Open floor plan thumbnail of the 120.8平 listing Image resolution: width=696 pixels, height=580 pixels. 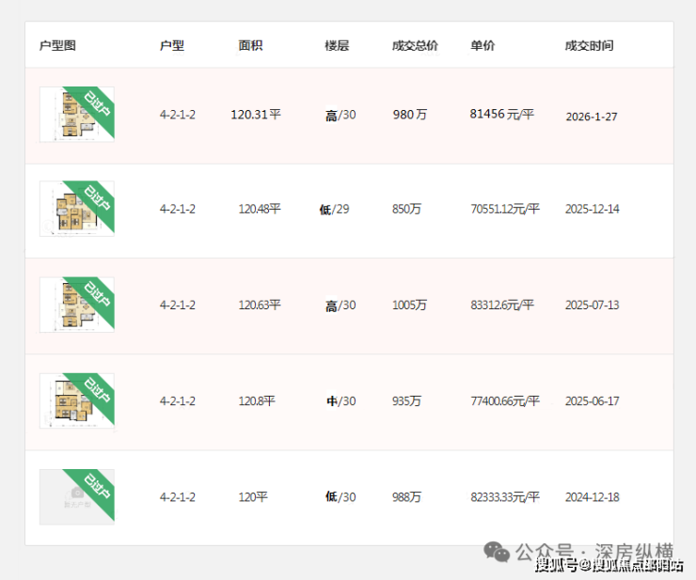pos(77,400)
